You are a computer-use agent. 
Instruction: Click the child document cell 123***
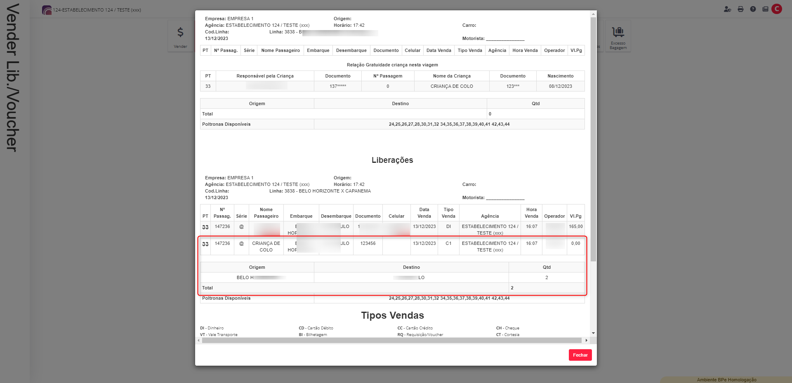tap(513, 86)
